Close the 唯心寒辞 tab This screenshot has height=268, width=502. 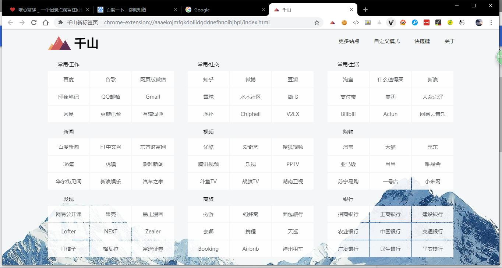pyautogui.click(x=88, y=10)
